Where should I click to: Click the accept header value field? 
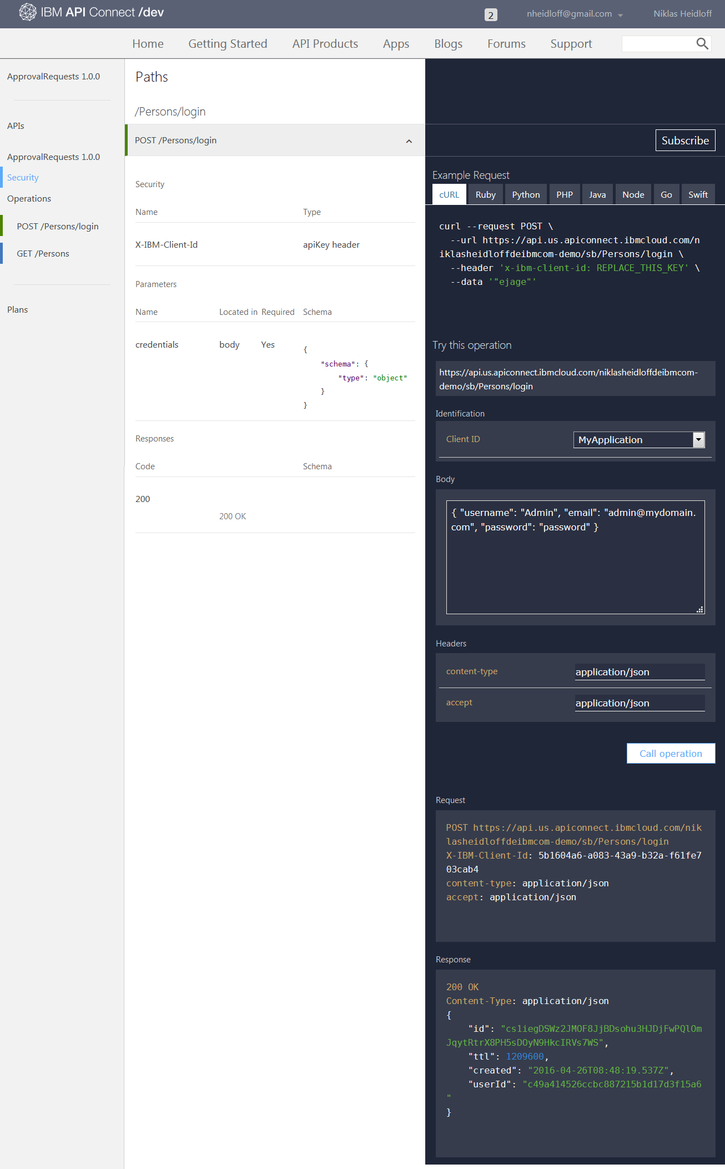(x=640, y=703)
